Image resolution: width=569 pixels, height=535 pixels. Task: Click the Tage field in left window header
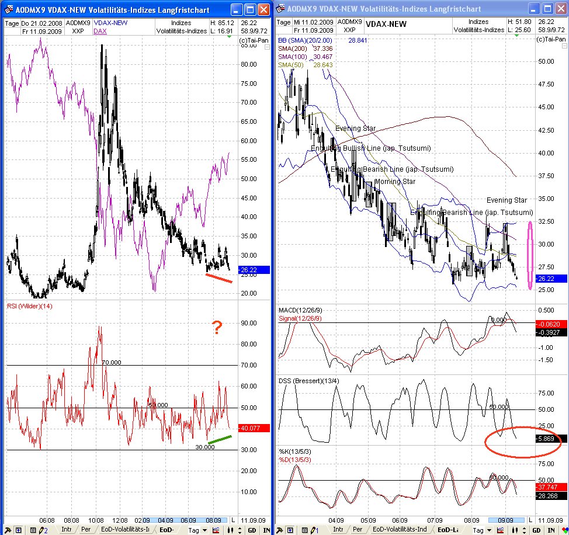coord(12,23)
